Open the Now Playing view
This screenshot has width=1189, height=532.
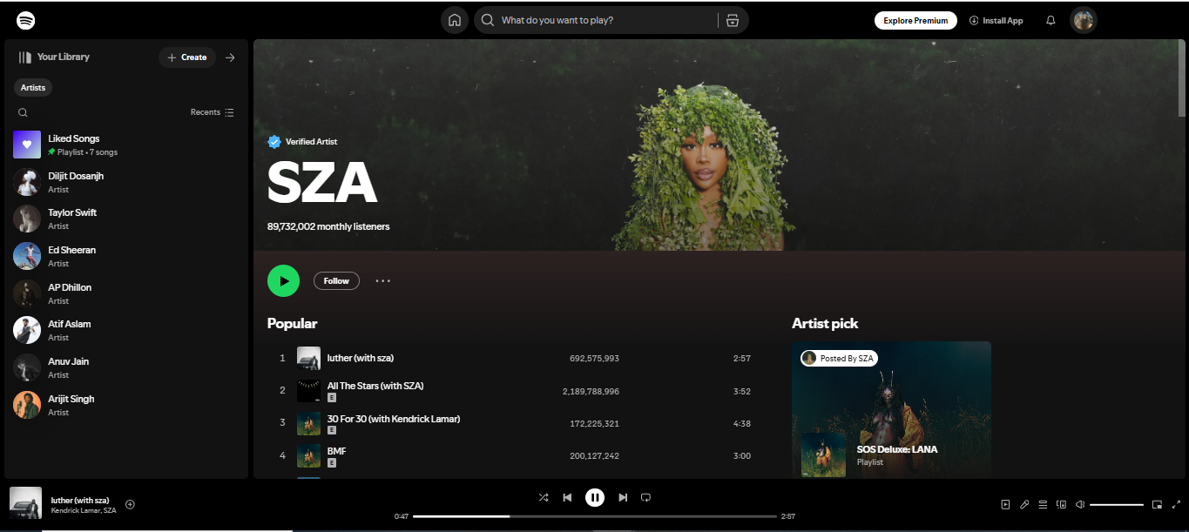click(1006, 504)
